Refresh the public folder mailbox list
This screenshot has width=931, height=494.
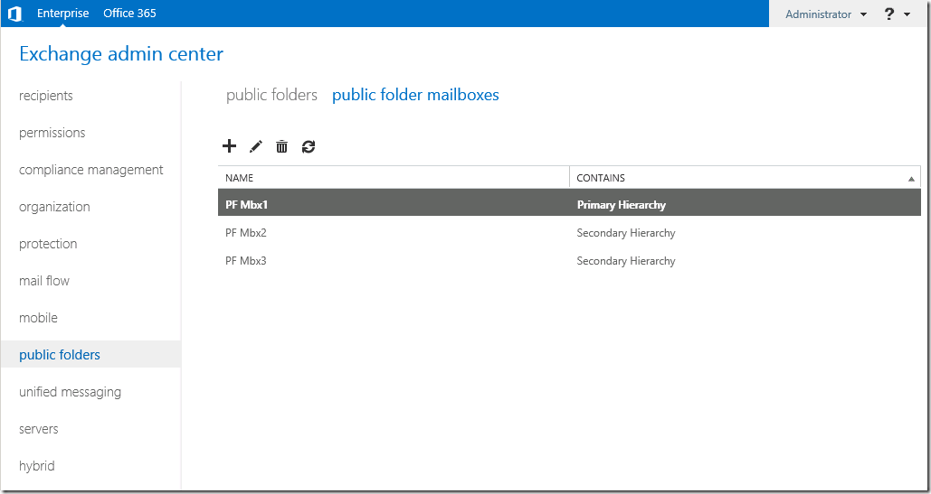[x=309, y=146]
